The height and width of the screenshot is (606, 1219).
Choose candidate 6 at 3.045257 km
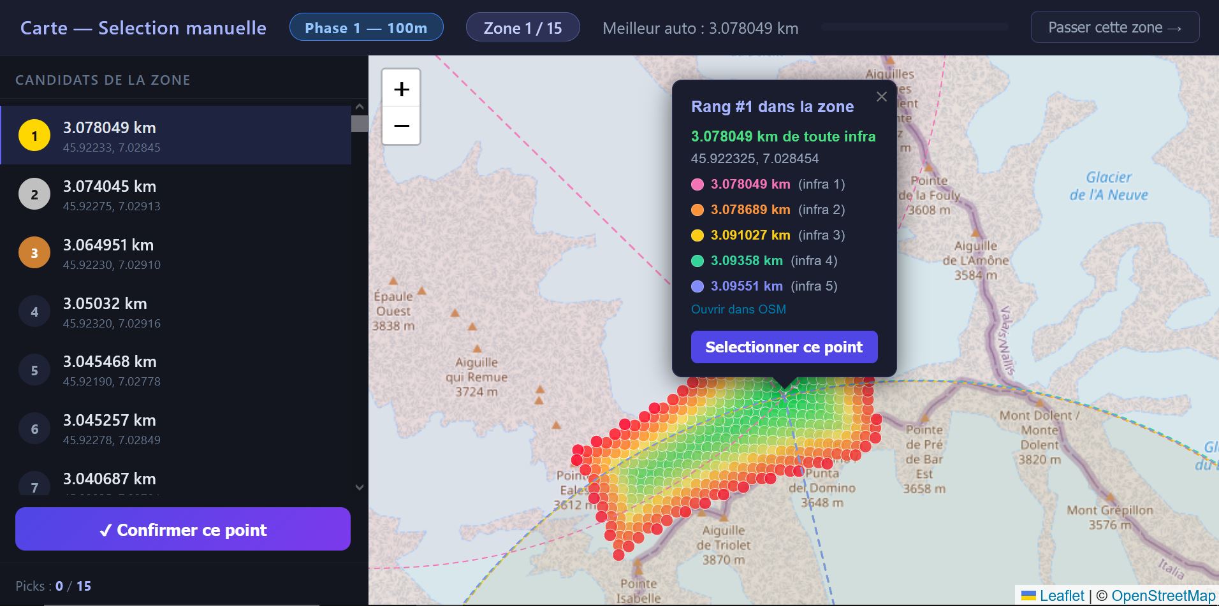pos(176,429)
